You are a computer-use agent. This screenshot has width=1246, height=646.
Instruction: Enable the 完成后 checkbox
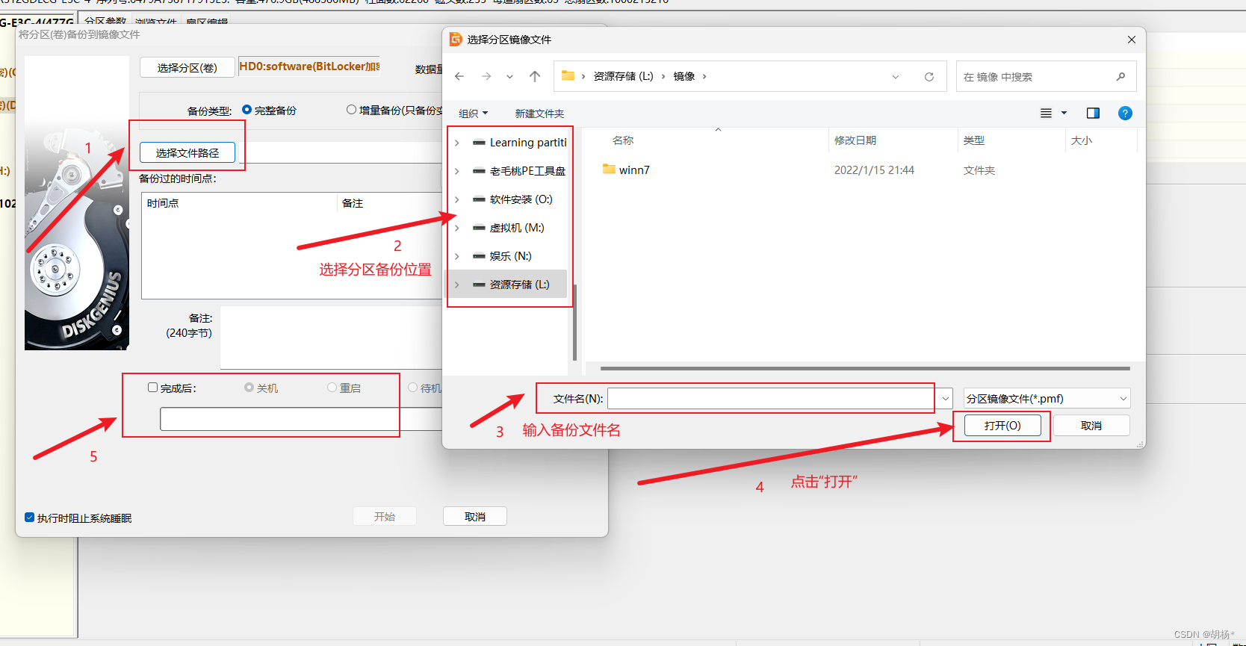pyautogui.click(x=152, y=388)
